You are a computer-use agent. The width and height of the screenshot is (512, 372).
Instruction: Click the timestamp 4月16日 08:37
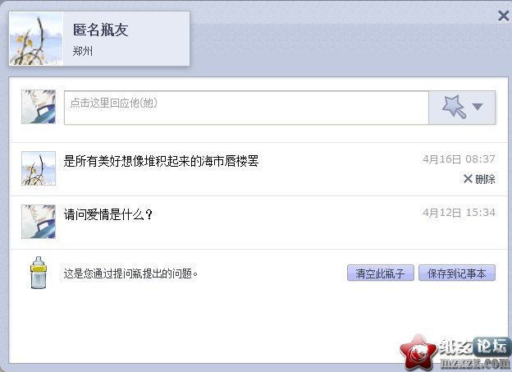459,159
